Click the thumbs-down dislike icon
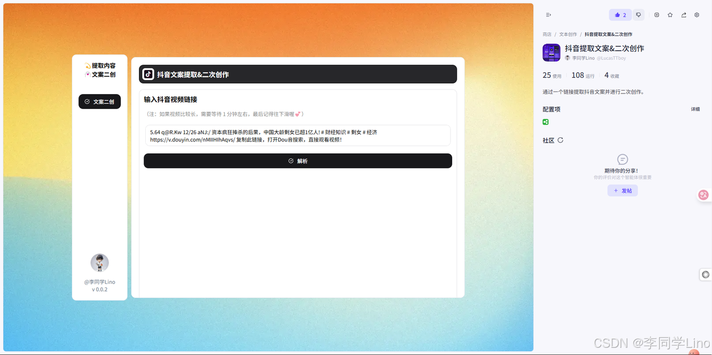The height and width of the screenshot is (355, 712). point(639,15)
